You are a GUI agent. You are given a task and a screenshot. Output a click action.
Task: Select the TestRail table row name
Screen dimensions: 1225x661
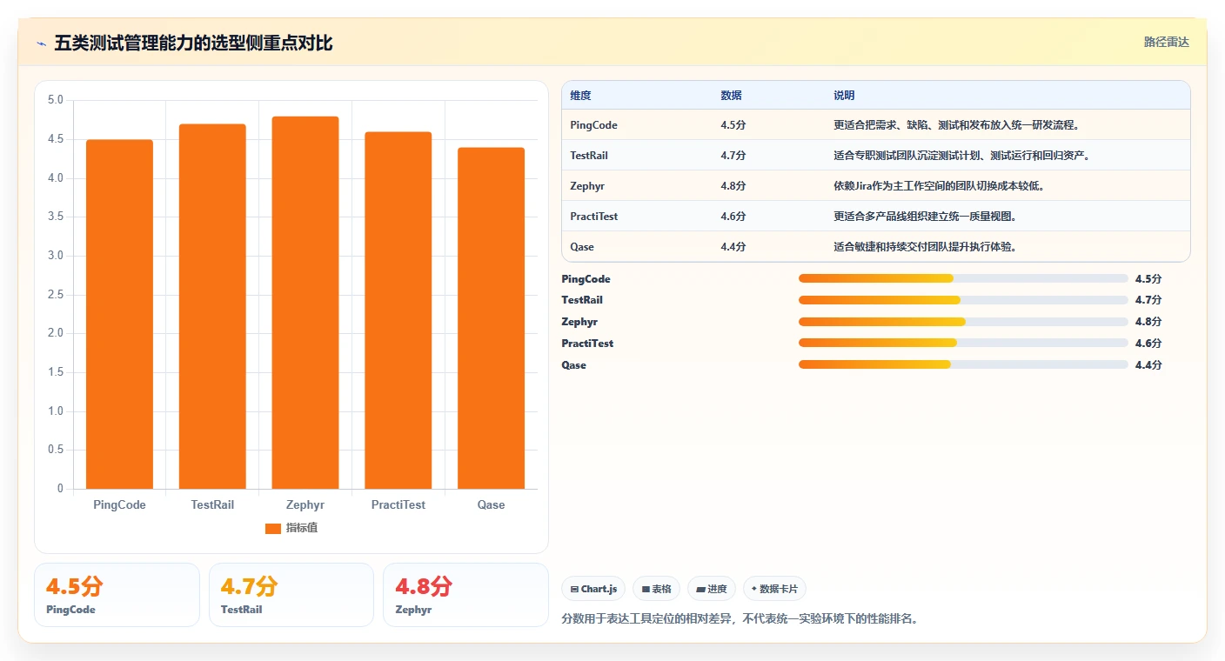[x=589, y=156]
